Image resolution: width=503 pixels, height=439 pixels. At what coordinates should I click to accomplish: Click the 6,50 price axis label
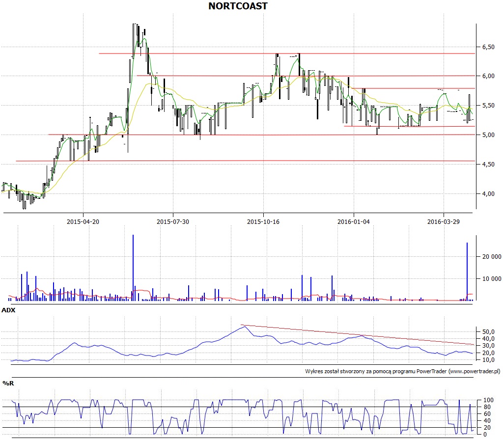click(x=488, y=47)
